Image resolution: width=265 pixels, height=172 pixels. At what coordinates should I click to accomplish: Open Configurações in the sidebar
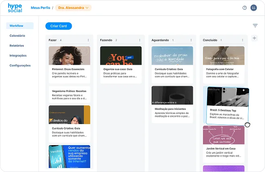point(20,65)
